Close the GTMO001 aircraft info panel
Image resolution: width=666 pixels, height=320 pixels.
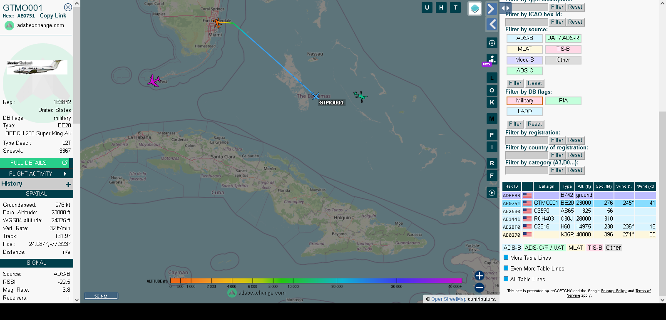[68, 7]
